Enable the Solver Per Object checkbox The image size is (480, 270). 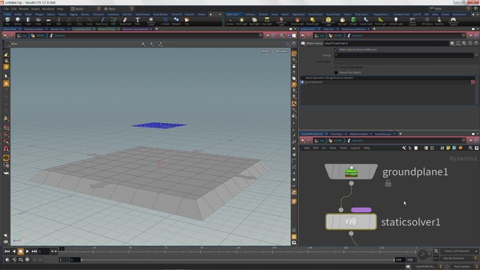336,72
